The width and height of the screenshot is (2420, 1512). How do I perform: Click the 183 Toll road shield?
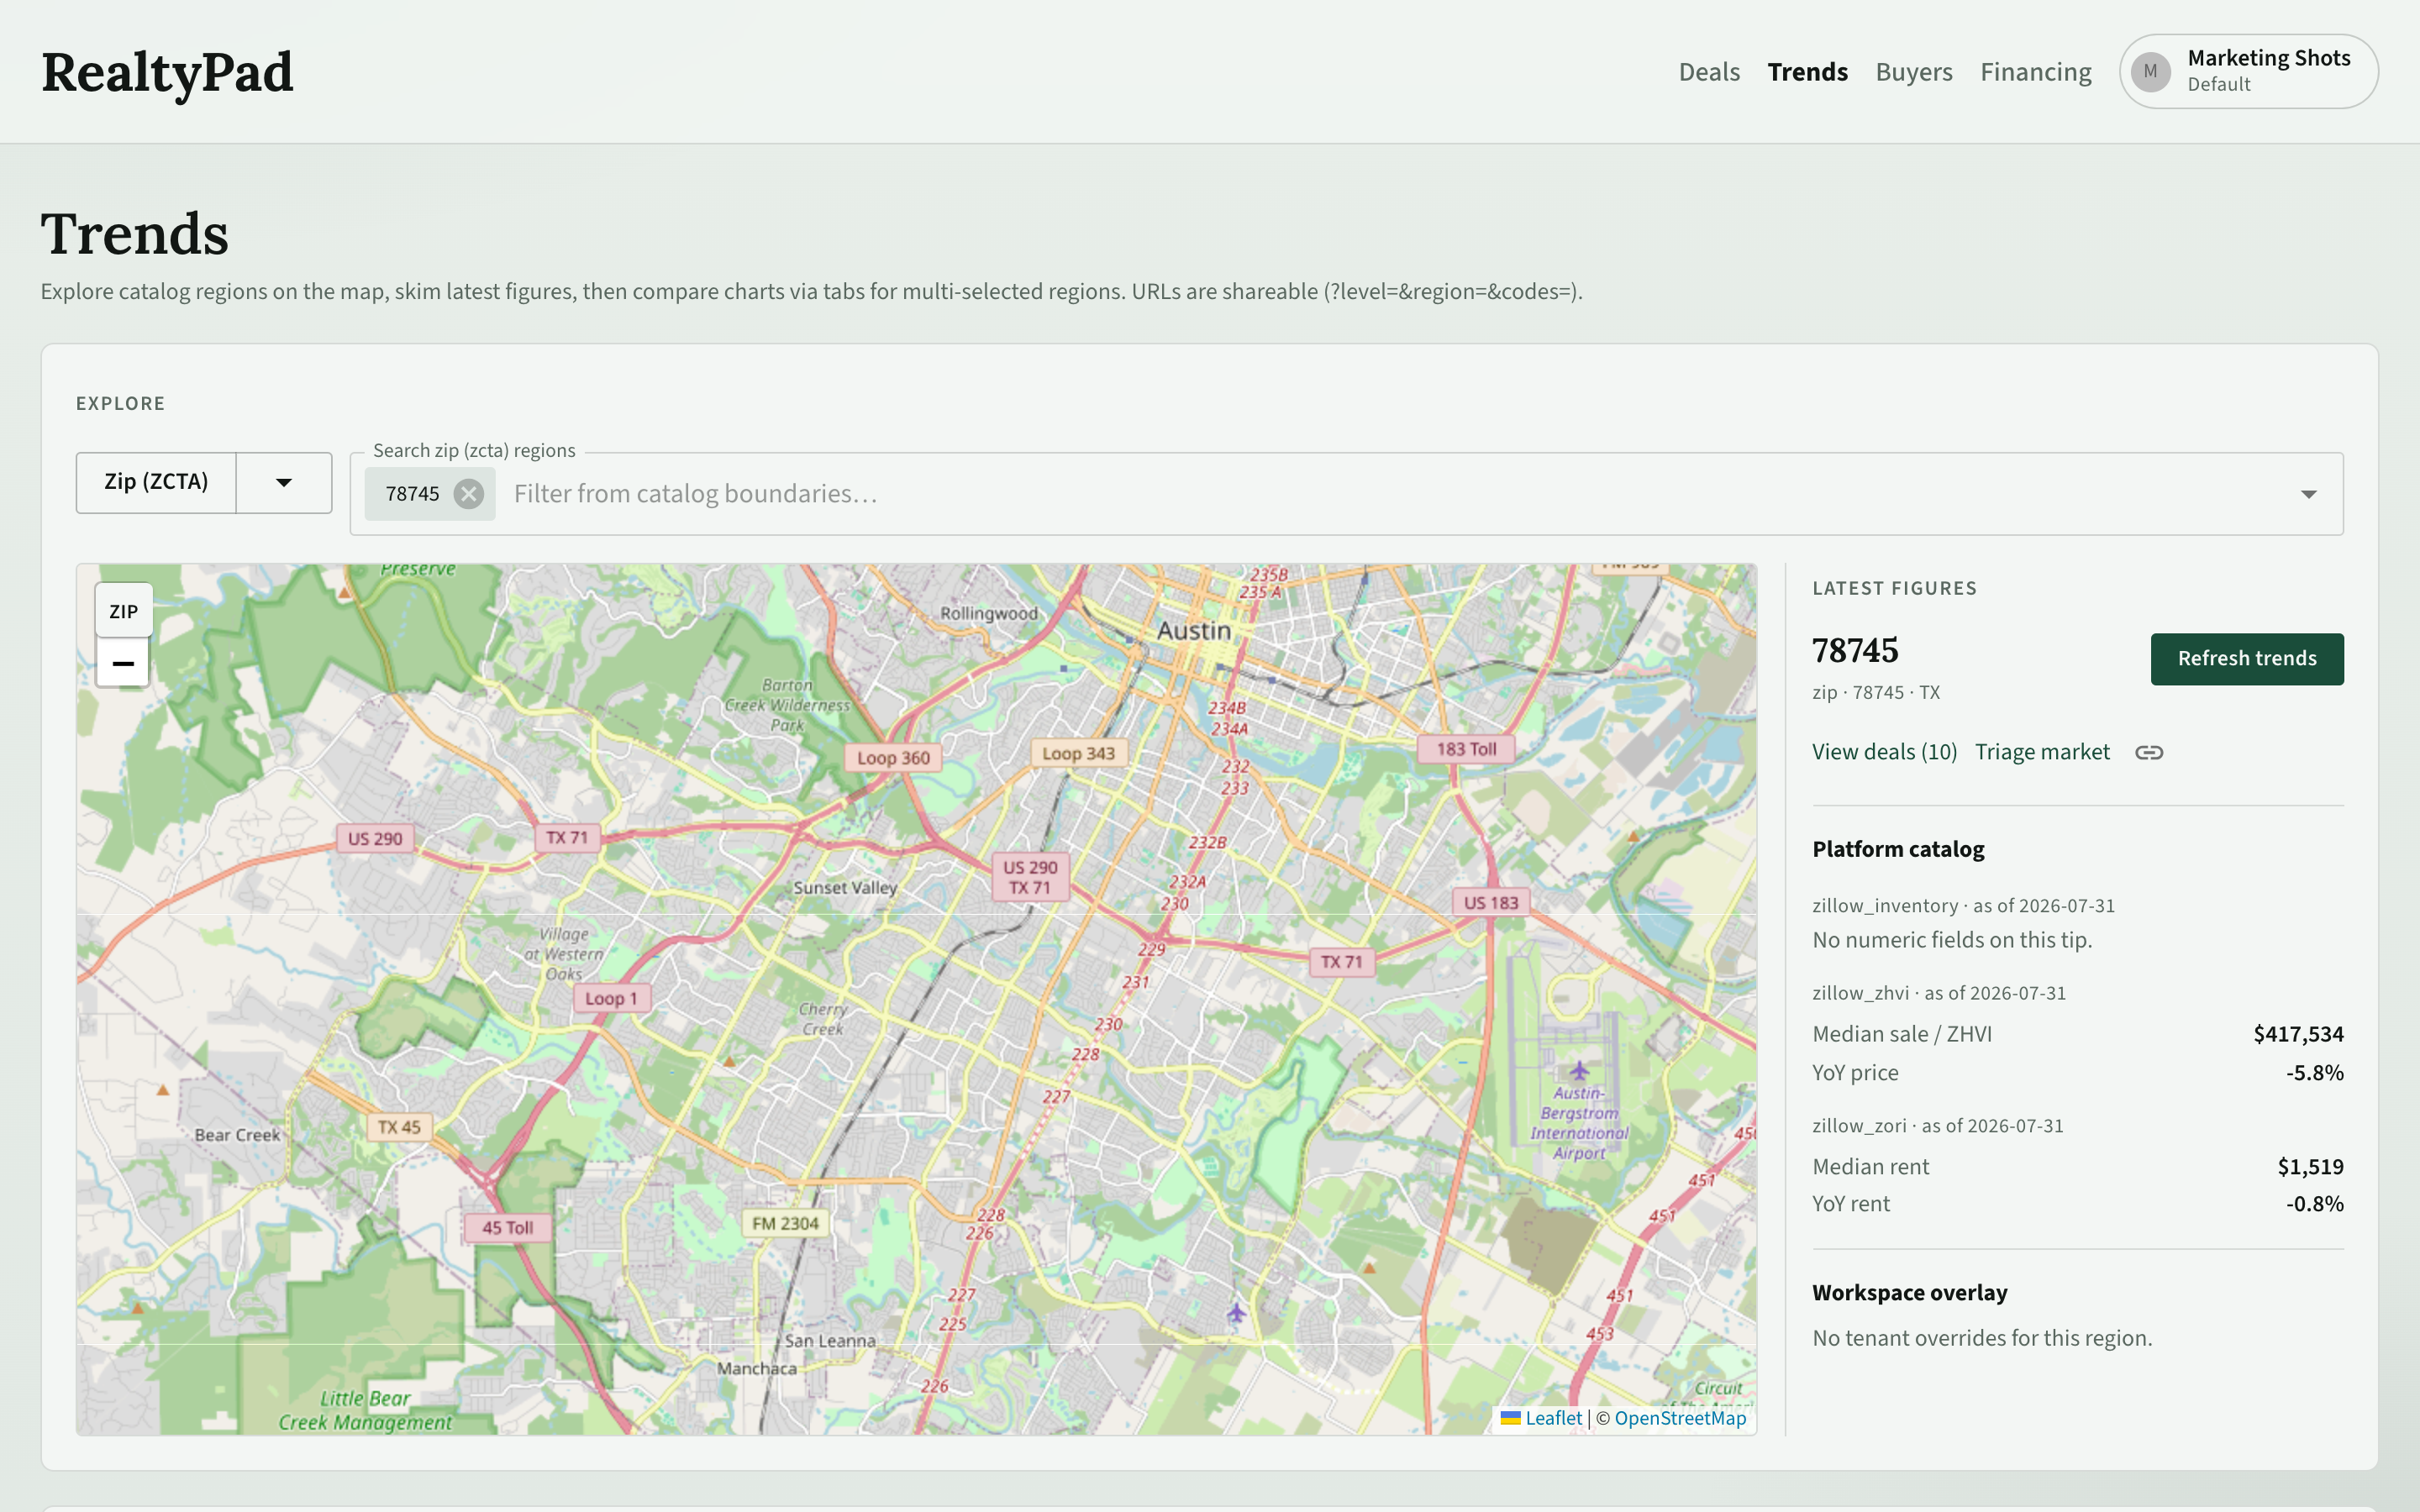[1466, 749]
